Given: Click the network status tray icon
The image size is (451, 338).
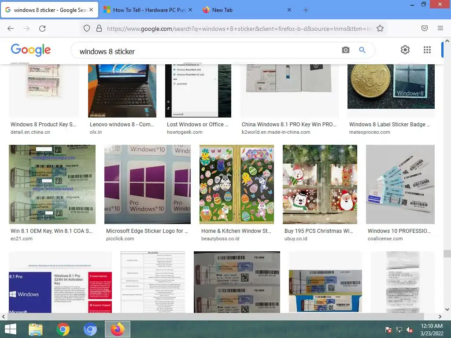Looking at the screenshot, I should coord(399,330).
